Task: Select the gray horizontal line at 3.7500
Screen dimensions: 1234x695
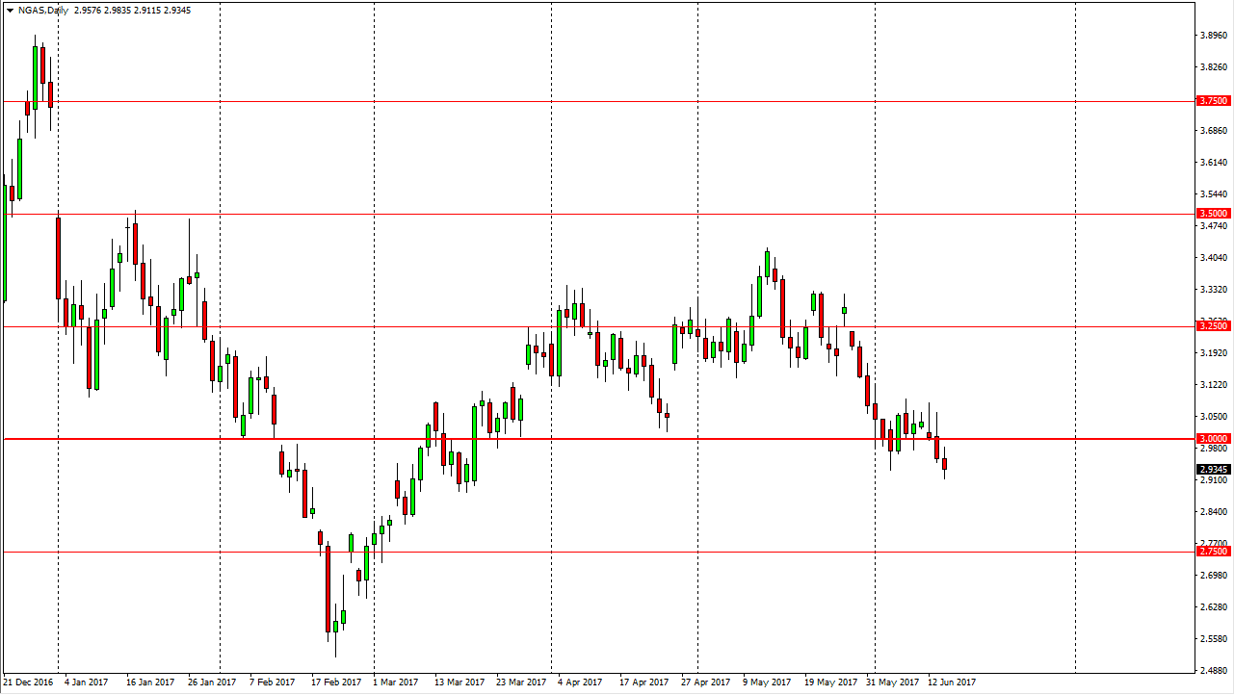Action: coord(597,101)
